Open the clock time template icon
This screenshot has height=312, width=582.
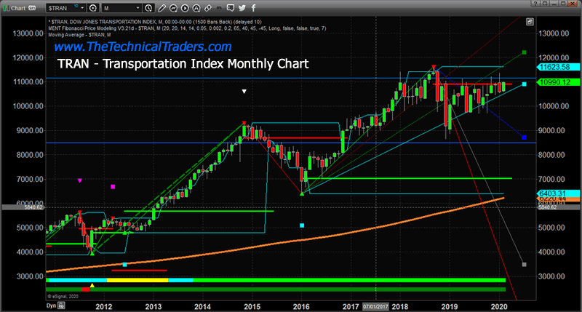click(148, 8)
